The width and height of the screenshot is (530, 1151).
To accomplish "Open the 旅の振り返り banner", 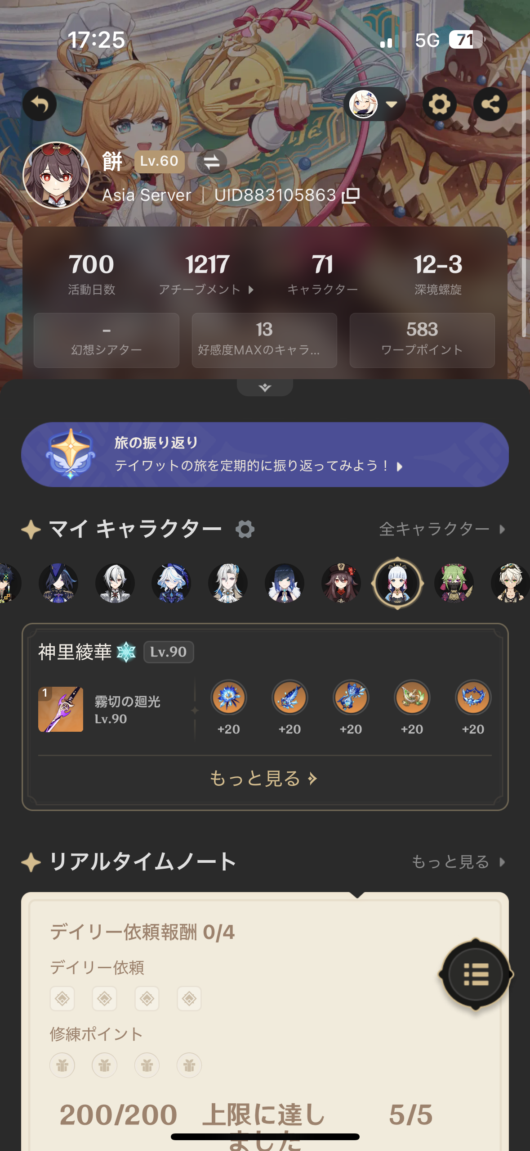I will [265, 454].
